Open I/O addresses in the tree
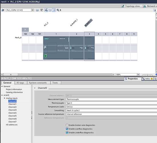This screenshot has height=143, width=157. [x=12, y=125]
